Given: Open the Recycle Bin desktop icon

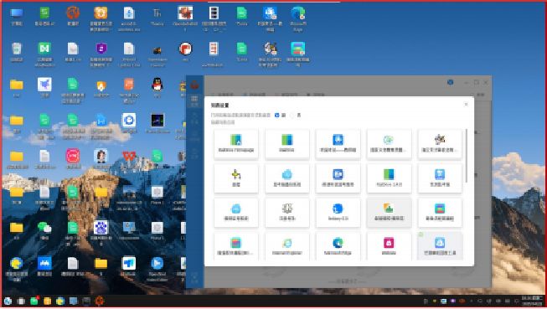Looking at the screenshot, I should pos(17,52).
